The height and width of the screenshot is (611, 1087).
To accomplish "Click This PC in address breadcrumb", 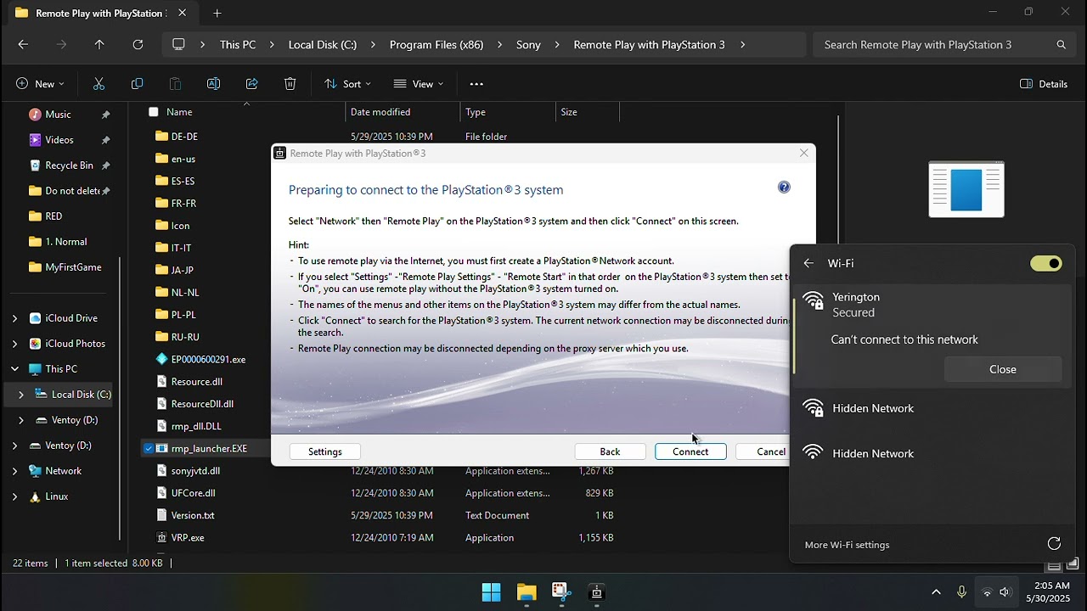I will pyautogui.click(x=238, y=44).
